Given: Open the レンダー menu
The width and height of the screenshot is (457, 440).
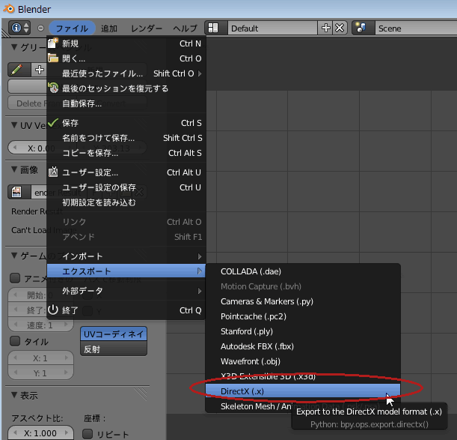Looking at the screenshot, I should [147, 28].
